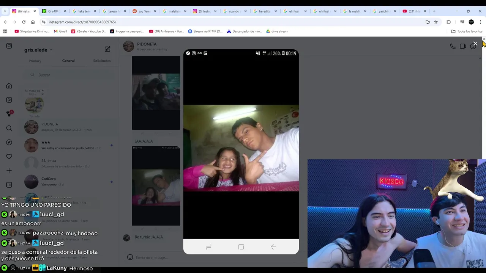Open the Stream via RTMP bookmark
This screenshot has height=273, width=486.
[205, 31]
